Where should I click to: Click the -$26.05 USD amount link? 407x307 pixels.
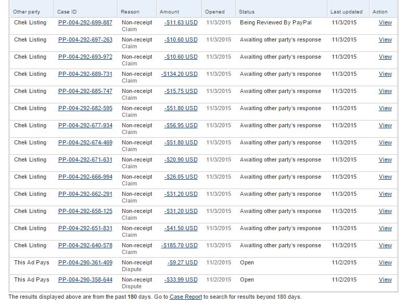pyautogui.click(x=181, y=177)
